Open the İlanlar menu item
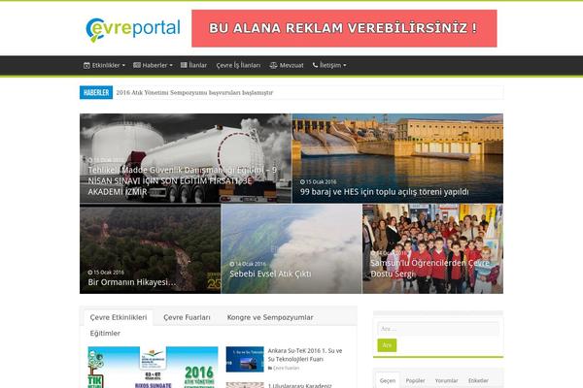 (198, 65)
